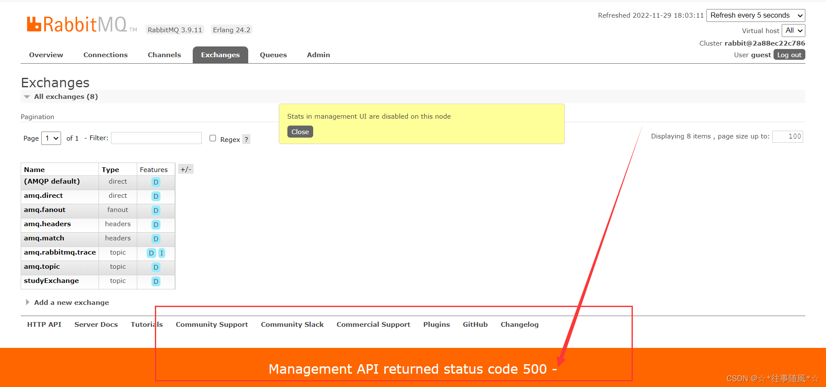Click the D badge for amq.rabbitmq.trace
826x387 pixels.
click(151, 253)
